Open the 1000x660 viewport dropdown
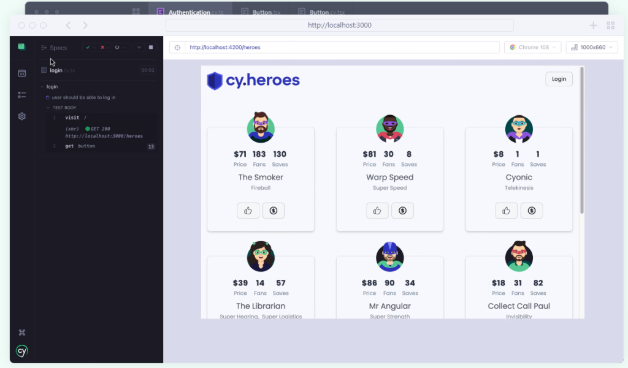Image resolution: width=628 pixels, height=368 pixels. [592, 47]
